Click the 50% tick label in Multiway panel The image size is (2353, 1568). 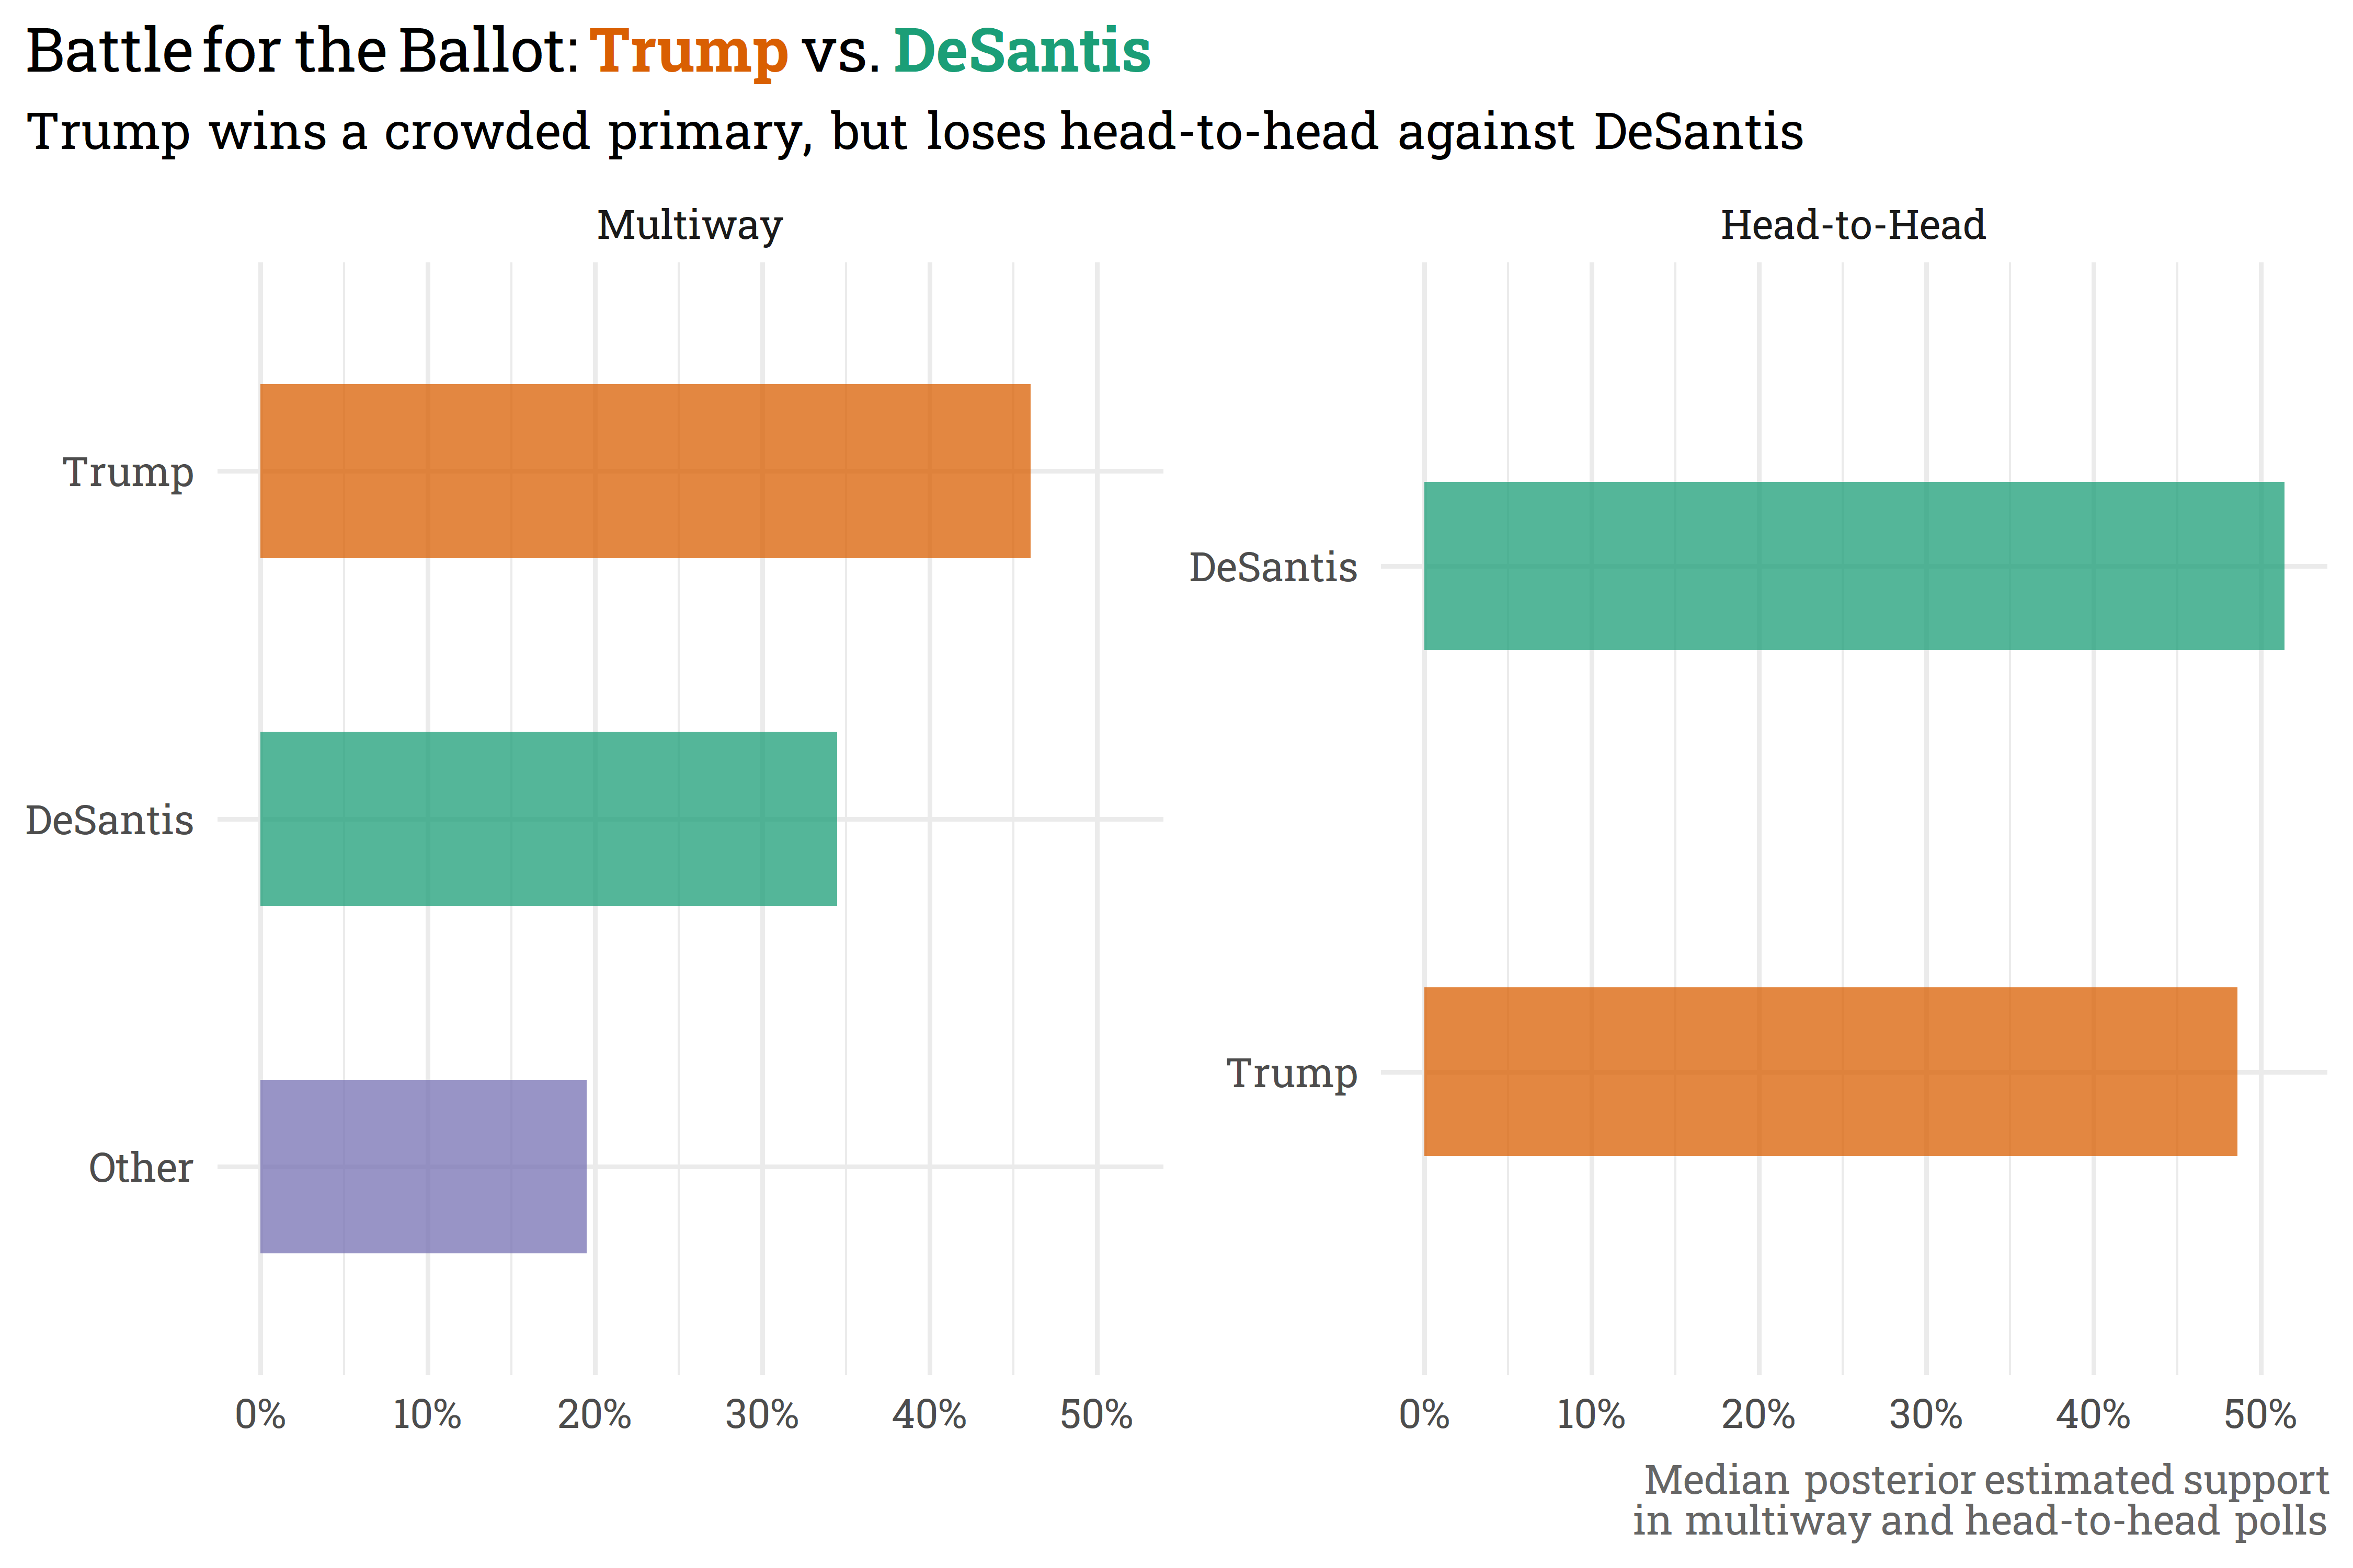point(1096,1415)
